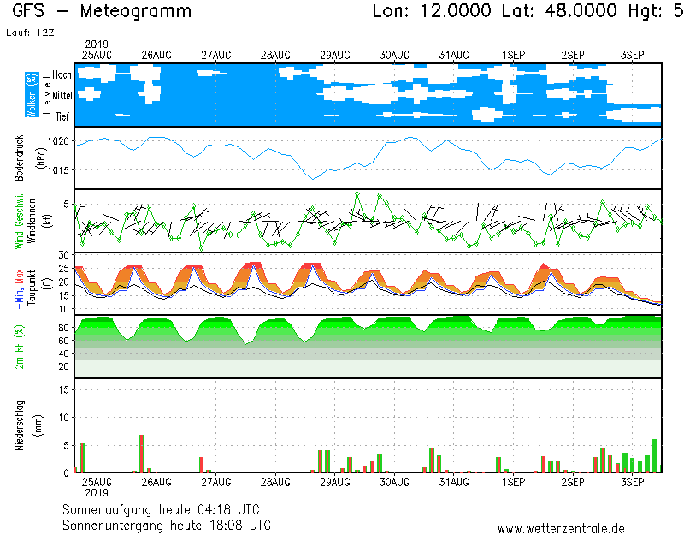The width and height of the screenshot is (684, 535).
Task: Select 1SEP on the top date axis
Action: [513, 55]
